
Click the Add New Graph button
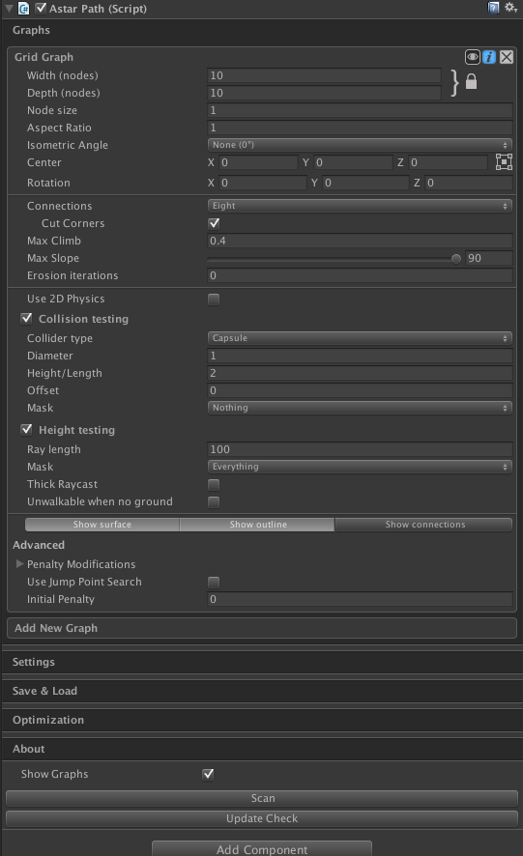point(262,628)
